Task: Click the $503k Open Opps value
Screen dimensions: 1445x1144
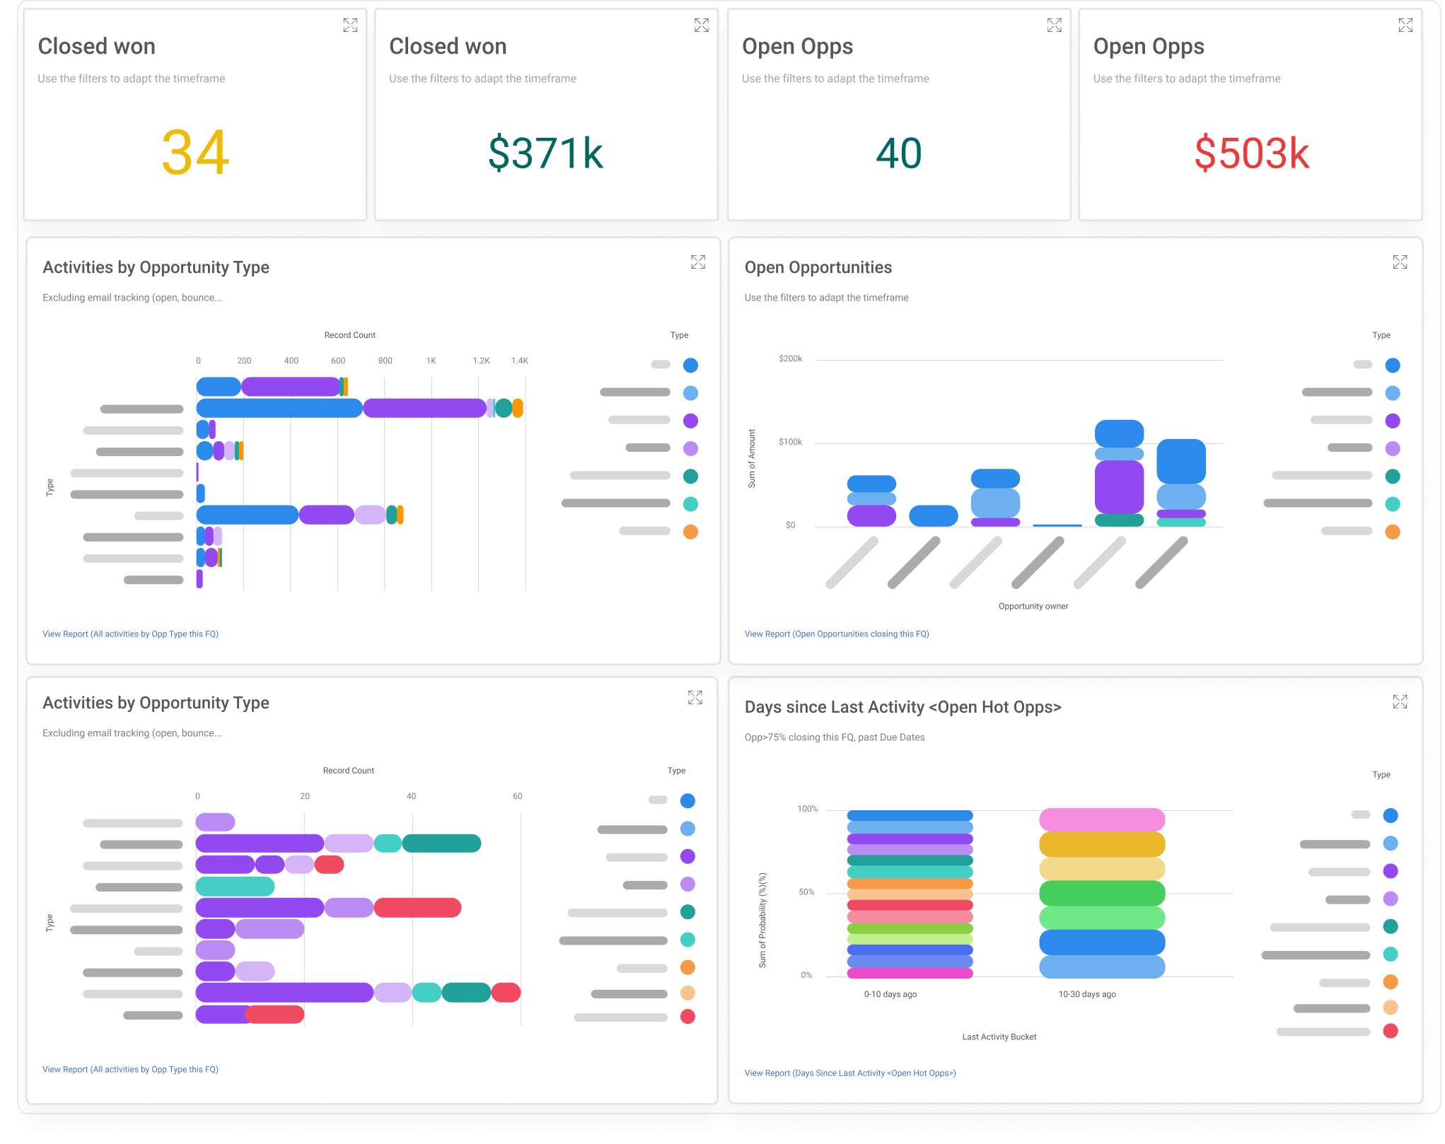Action: coord(1250,153)
